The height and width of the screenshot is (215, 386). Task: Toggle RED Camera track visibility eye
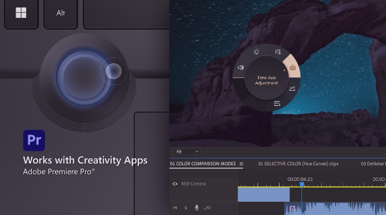click(175, 184)
